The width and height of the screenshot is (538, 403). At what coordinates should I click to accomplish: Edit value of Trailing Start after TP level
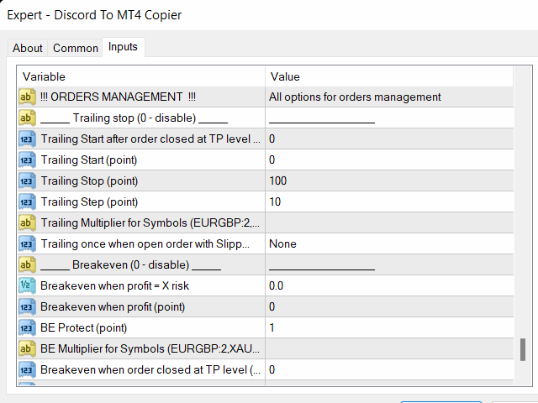click(x=389, y=139)
